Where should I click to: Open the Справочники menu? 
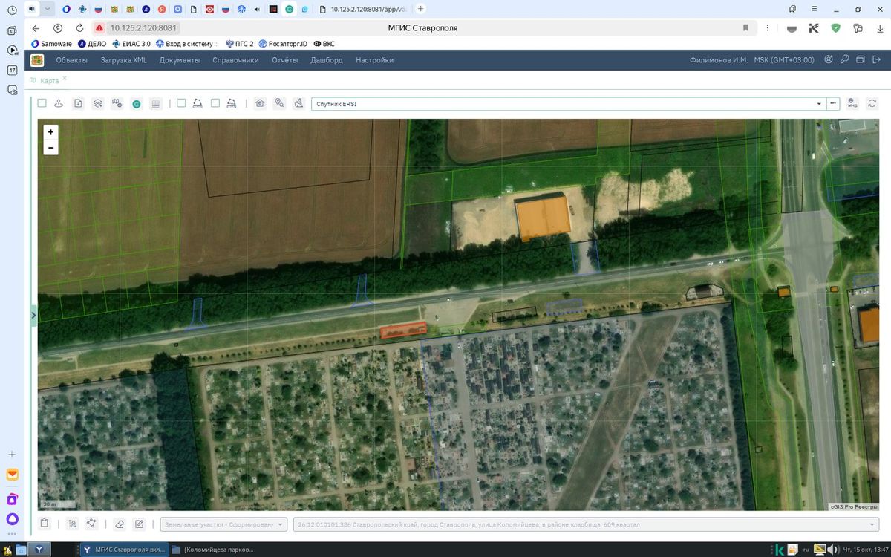click(236, 60)
